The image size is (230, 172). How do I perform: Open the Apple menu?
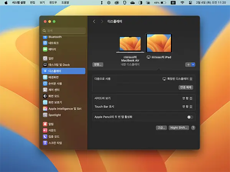[x=6, y=3]
